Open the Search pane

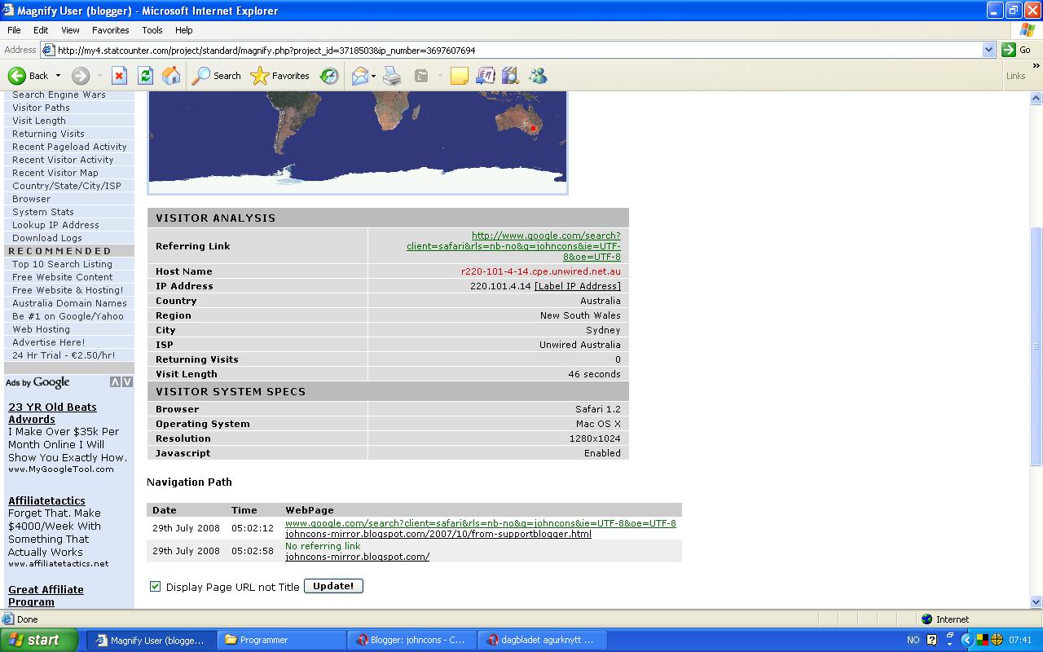(217, 76)
